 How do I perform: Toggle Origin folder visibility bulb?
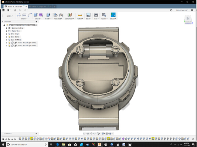click(9, 34)
